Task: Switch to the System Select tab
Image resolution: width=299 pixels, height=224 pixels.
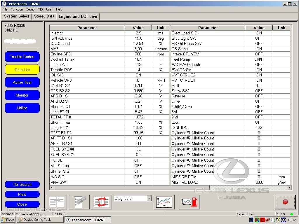Action: point(17,16)
